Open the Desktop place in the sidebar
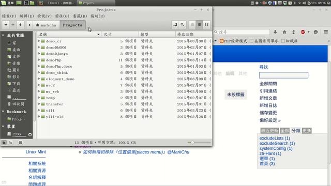The image size is (331, 186). (14, 50)
